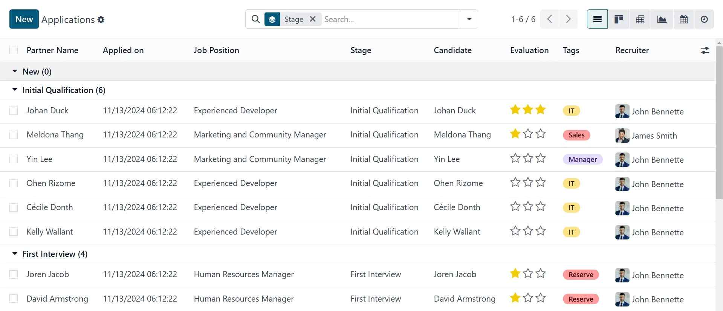Image resolution: width=723 pixels, height=311 pixels.
Task: Click the Tags column header
Action: coord(571,50)
